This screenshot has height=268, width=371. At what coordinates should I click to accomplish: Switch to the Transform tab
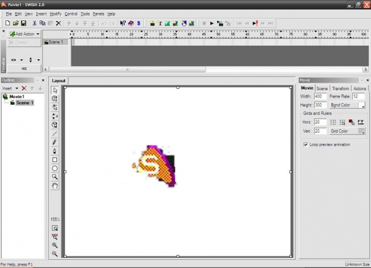coord(341,88)
